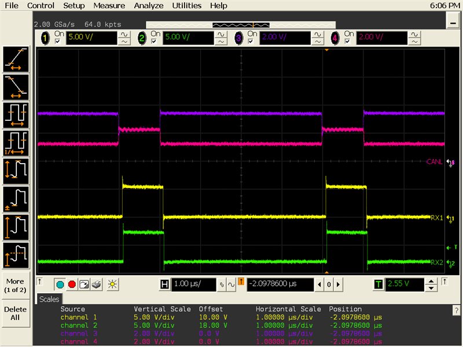Click the channel 4 2.00 V/ scale field
The height and width of the screenshot is (347, 463).
(382, 38)
